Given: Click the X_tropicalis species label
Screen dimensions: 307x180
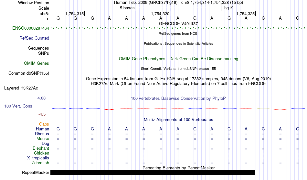Looking at the screenshot, I should [x=38, y=158].
